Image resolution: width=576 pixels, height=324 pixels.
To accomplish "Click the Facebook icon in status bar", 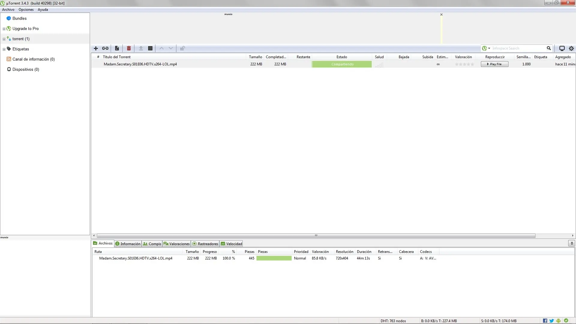I will tap(545, 321).
